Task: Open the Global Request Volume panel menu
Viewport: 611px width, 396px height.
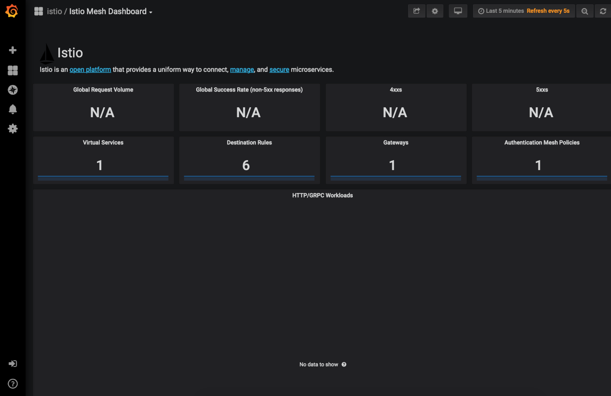Action: (103, 89)
